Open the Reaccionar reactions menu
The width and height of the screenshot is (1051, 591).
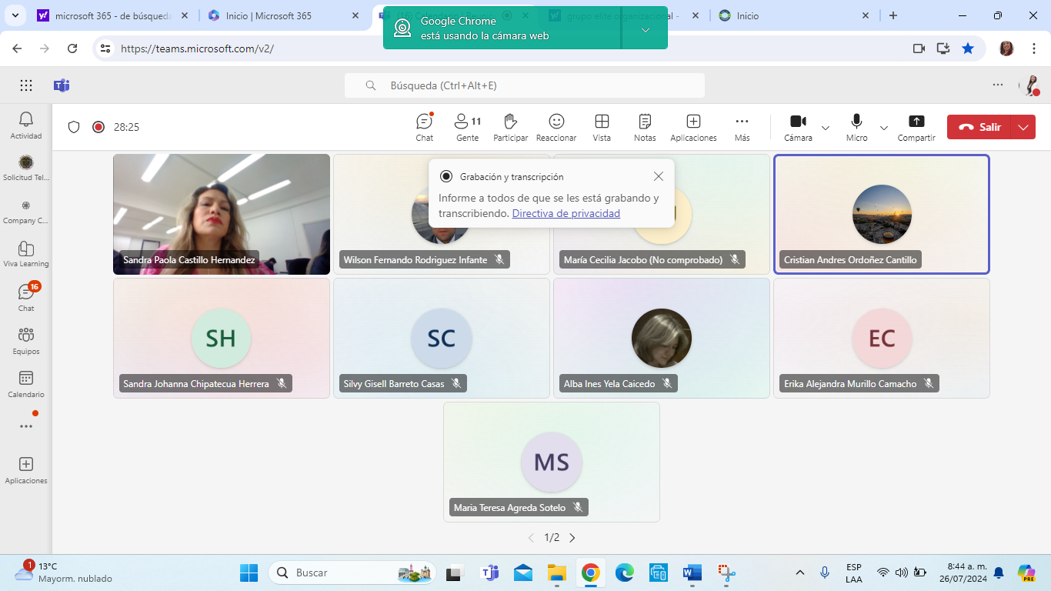pyautogui.click(x=556, y=128)
